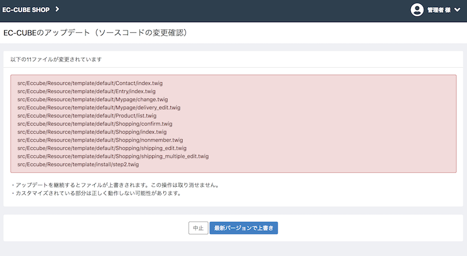Select the Mypage/delivery_edit.twig file path
The width and height of the screenshot is (467, 256).
(99, 108)
